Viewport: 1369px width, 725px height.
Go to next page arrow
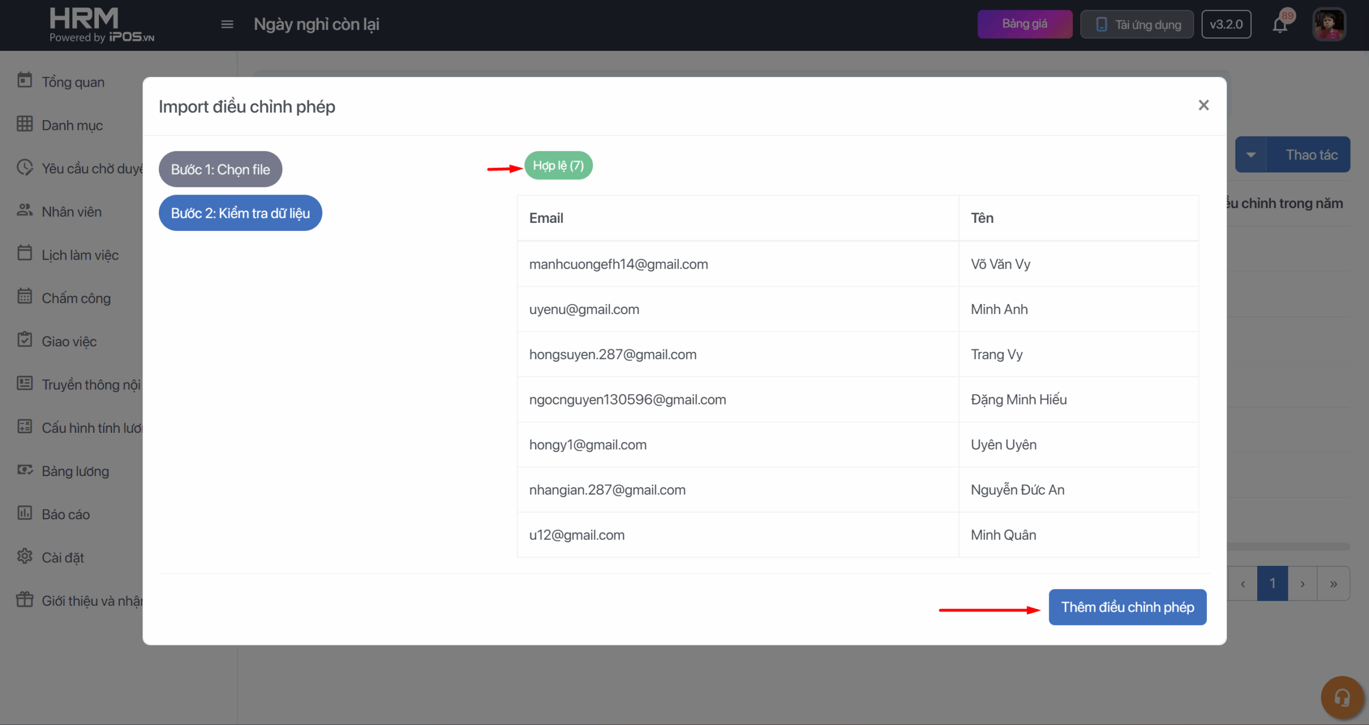pos(1303,583)
